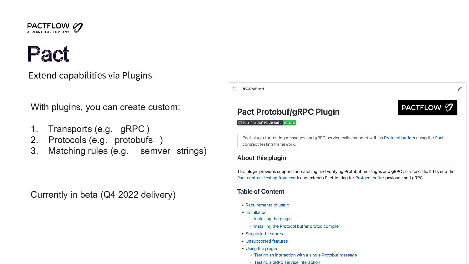Viewport: 469px width, 264px height.
Task: Click the README table of contents list icon
Action: click(235, 89)
